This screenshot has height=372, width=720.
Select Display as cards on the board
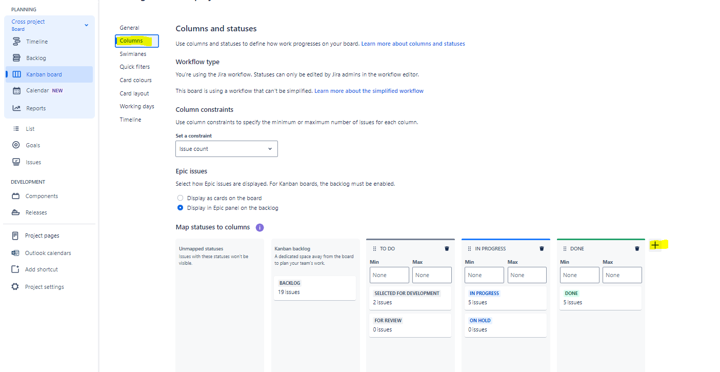(180, 198)
